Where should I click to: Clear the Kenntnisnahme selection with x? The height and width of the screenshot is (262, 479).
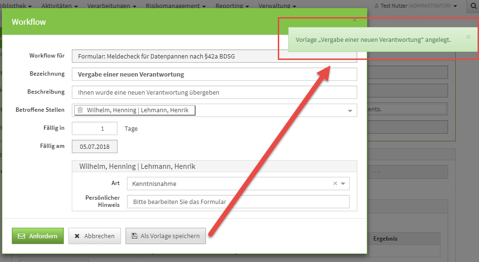335,184
